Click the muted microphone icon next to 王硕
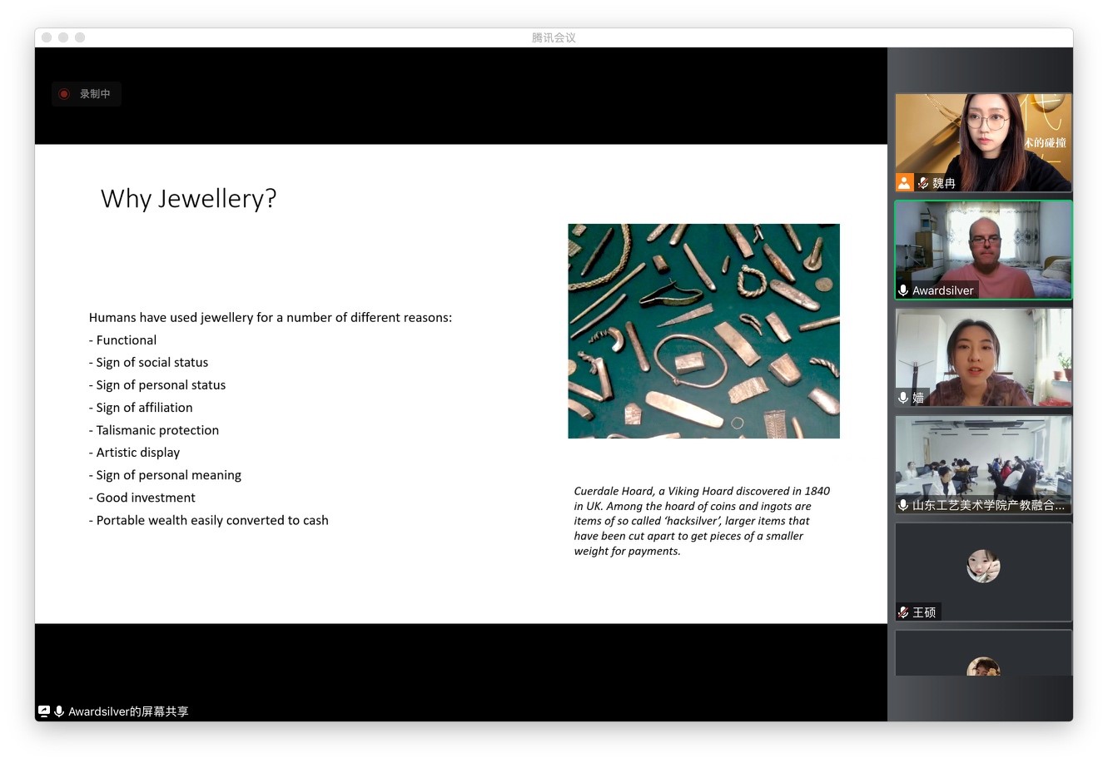 [903, 612]
